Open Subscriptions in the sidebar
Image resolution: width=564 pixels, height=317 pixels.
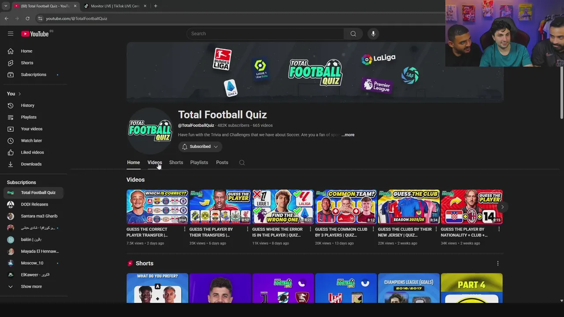pos(33,74)
